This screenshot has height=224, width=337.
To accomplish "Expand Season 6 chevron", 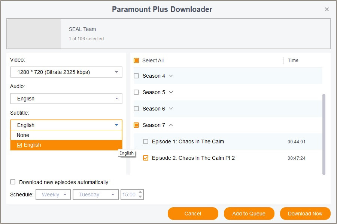I will coord(171,109).
